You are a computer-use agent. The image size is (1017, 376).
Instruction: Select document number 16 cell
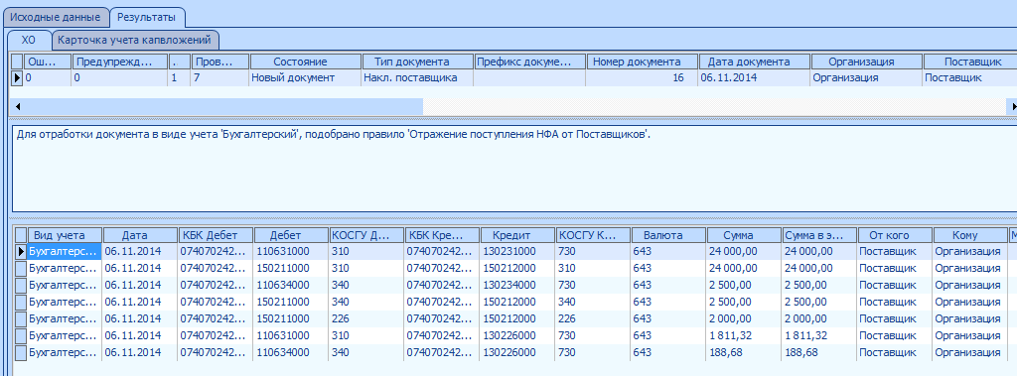pos(642,77)
